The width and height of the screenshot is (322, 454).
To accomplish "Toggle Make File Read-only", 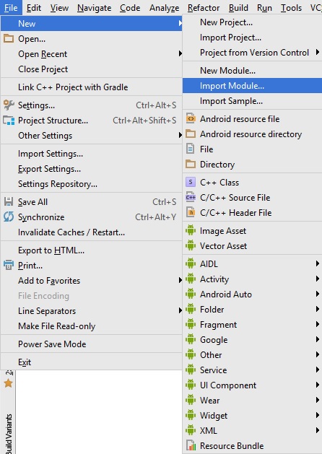I will click(57, 326).
